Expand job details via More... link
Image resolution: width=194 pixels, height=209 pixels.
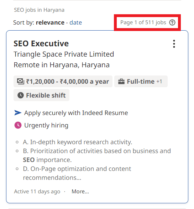click(80, 192)
